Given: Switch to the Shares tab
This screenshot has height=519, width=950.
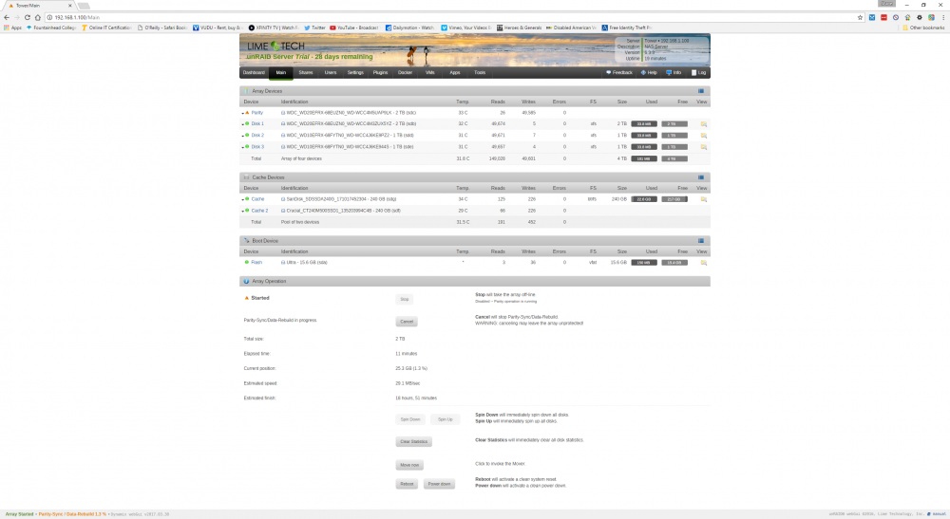Looking at the screenshot, I should tap(306, 73).
